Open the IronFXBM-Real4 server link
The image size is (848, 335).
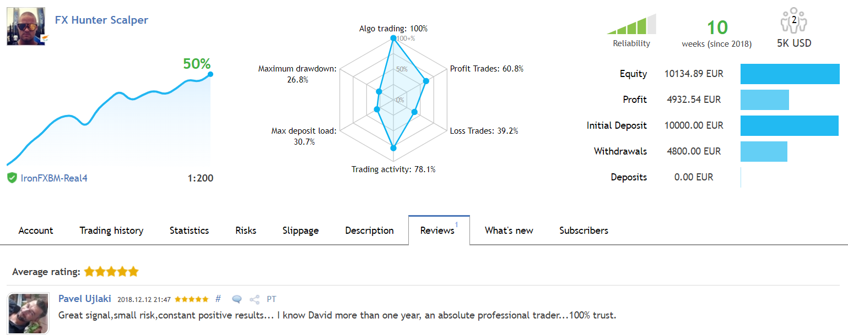coord(54,178)
